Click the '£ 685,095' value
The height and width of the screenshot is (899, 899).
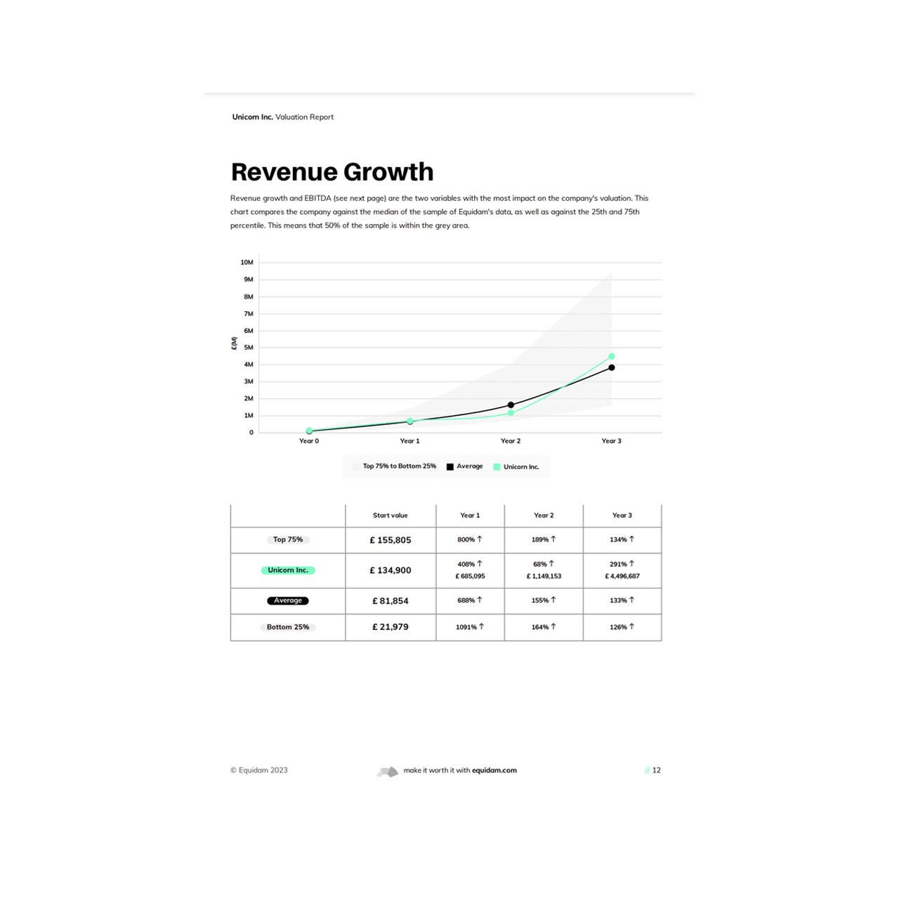point(470,576)
